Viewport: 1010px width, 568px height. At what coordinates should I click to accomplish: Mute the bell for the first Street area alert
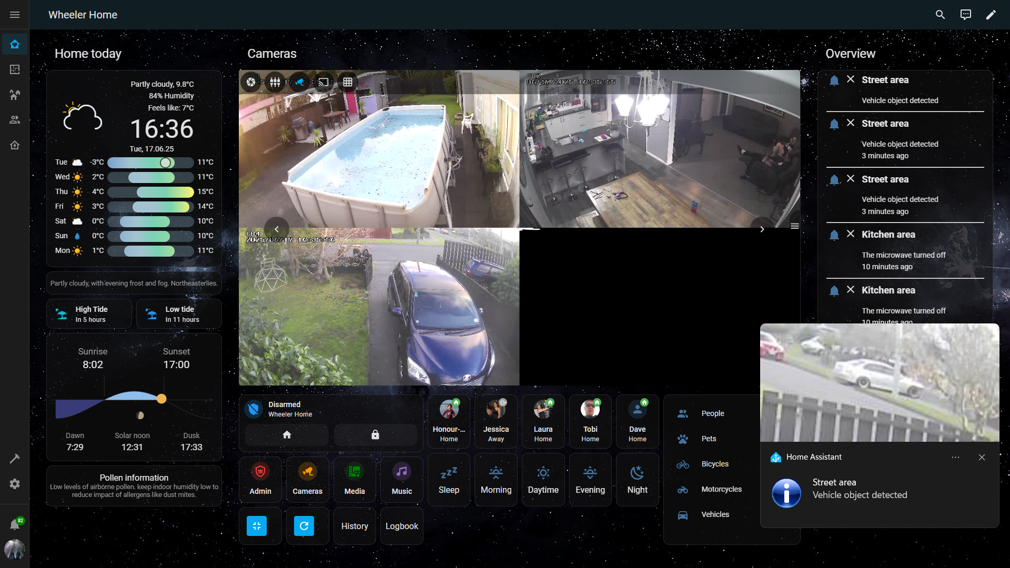coord(834,80)
